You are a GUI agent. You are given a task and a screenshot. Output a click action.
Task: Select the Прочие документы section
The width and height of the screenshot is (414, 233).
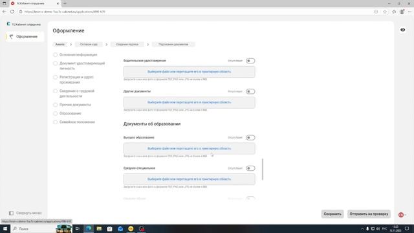pyautogui.click(x=72, y=105)
